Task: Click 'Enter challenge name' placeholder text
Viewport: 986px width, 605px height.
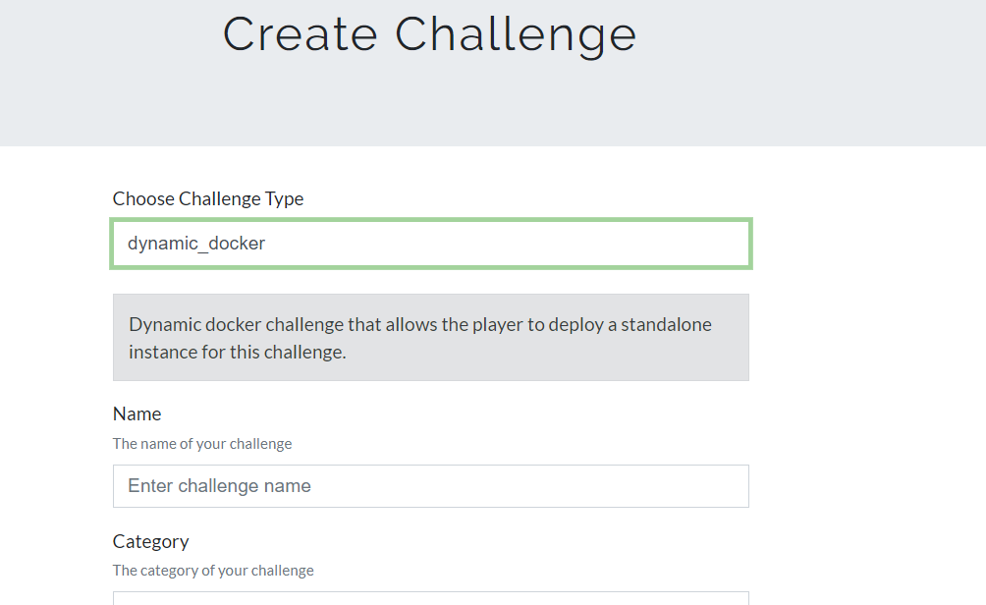Action: (x=219, y=486)
